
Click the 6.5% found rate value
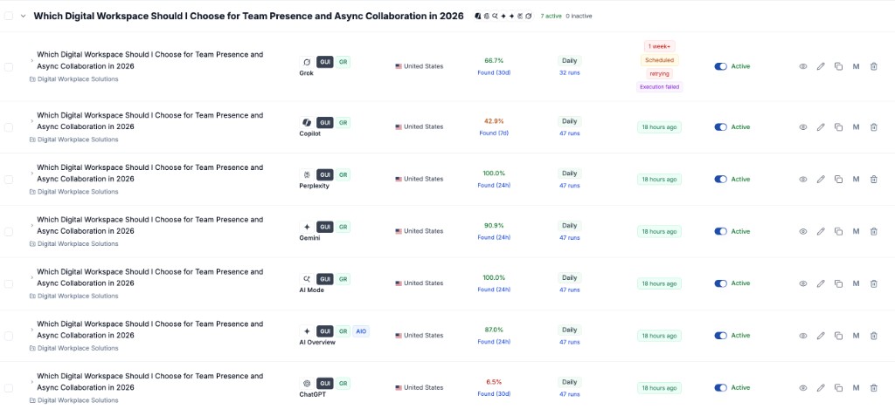(494, 382)
